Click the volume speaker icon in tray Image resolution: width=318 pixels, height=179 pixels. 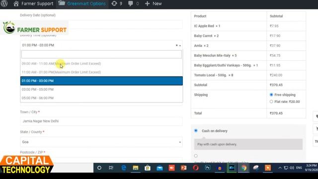tap(292, 168)
